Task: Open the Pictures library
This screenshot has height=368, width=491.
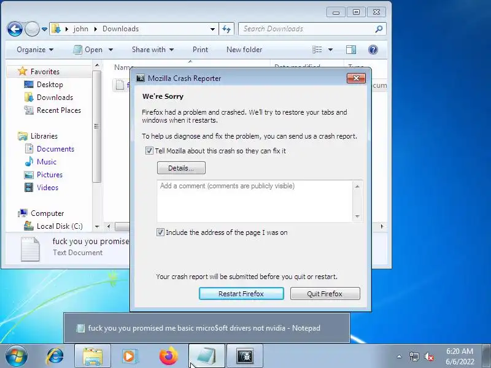Action: tap(50, 175)
